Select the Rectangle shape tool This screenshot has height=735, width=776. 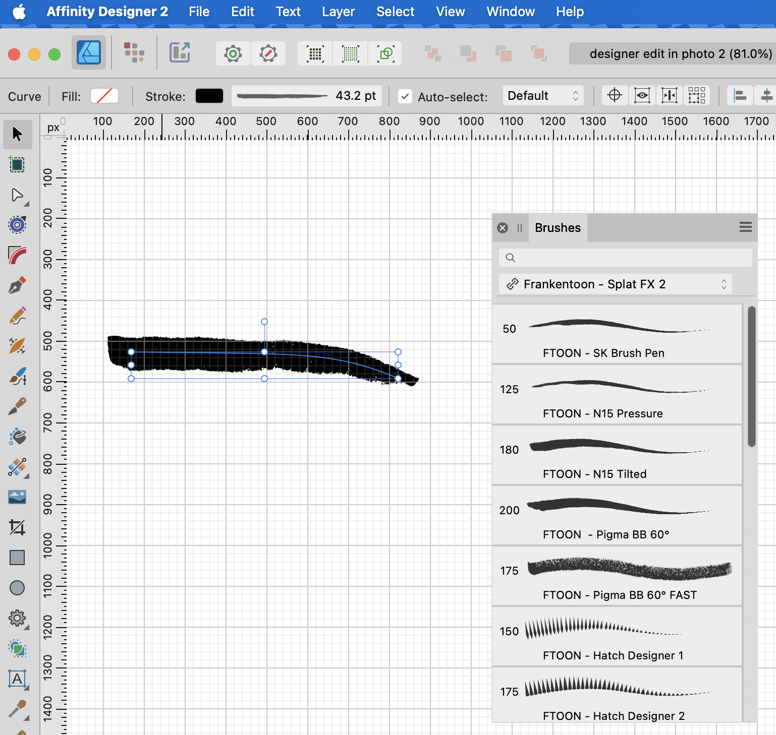click(x=17, y=558)
